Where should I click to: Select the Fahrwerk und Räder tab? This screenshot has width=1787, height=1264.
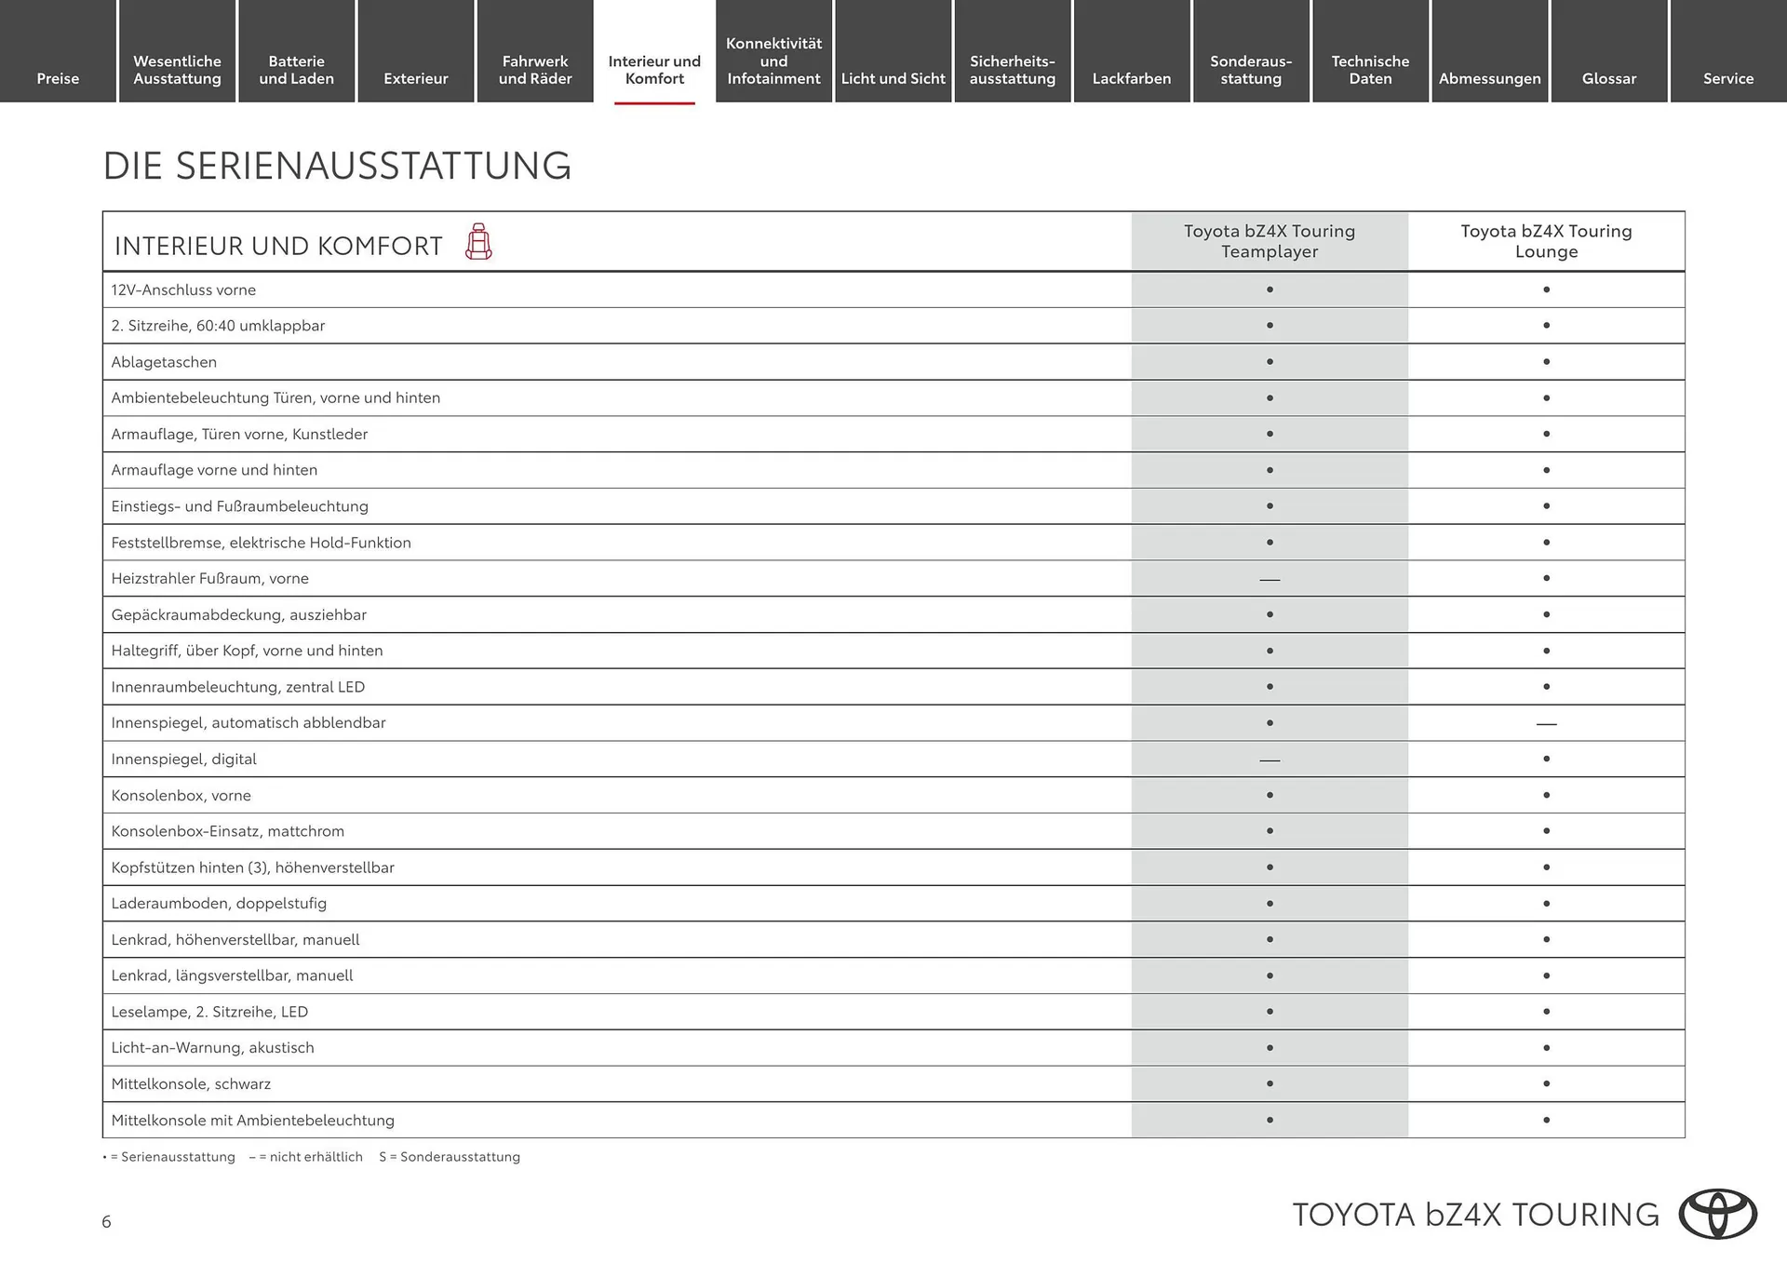535,70
